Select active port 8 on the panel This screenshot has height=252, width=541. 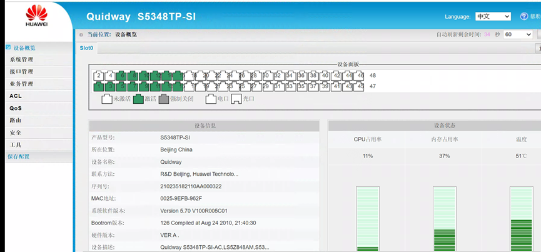(x=133, y=76)
